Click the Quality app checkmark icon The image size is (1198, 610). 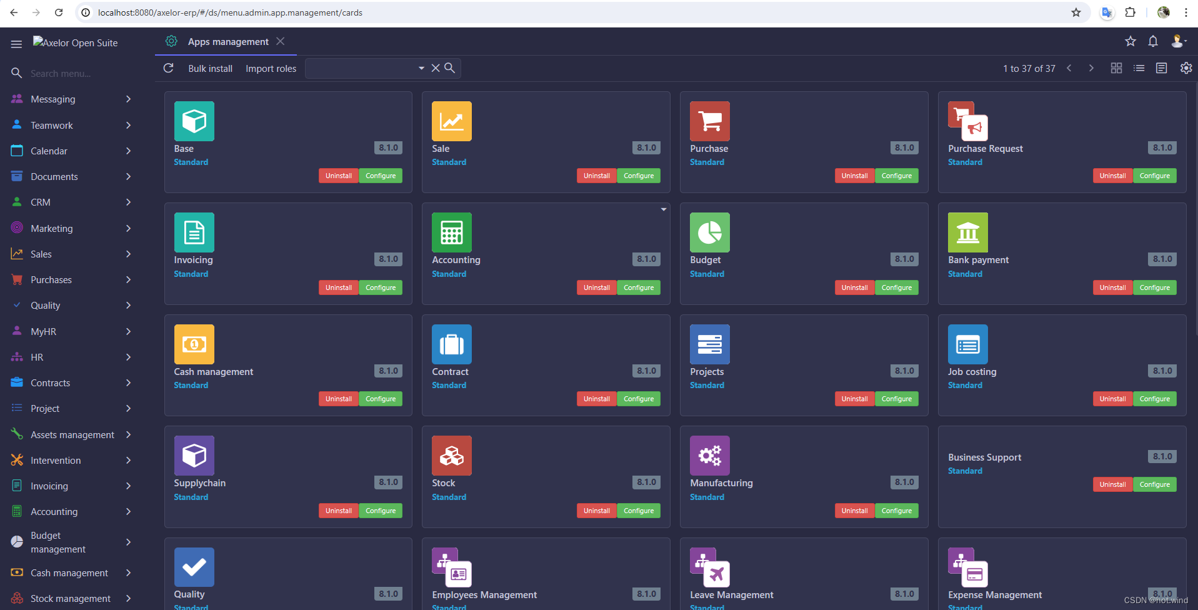click(194, 567)
